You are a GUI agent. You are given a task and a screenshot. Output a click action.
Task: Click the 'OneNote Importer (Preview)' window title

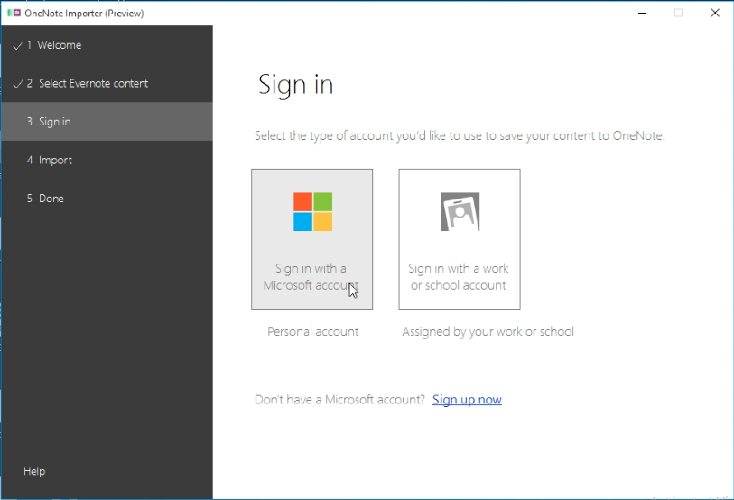click(x=84, y=14)
